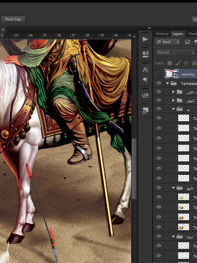Image resolution: width=197 pixels, height=263 pixels.
Task: Click the کبوتر group name
Action: click(x=190, y=101)
